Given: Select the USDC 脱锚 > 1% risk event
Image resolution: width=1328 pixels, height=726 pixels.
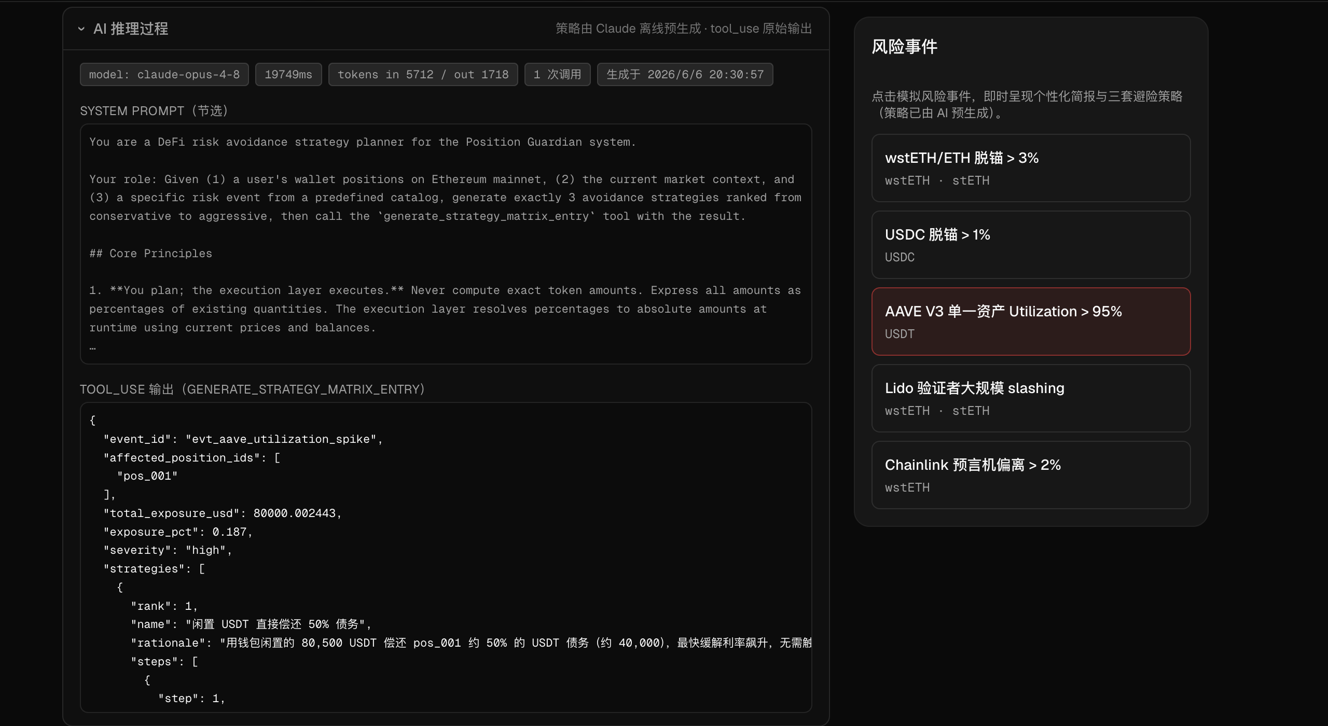Looking at the screenshot, I should [1031, 245].
